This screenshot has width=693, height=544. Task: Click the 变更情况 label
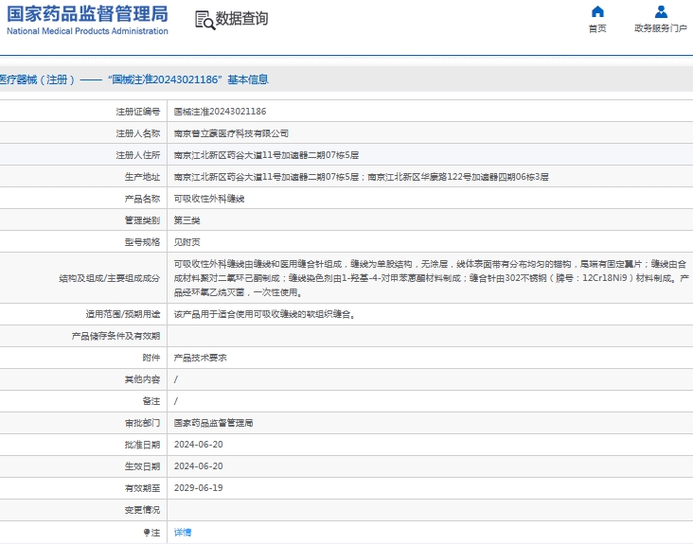click(142, 510)
